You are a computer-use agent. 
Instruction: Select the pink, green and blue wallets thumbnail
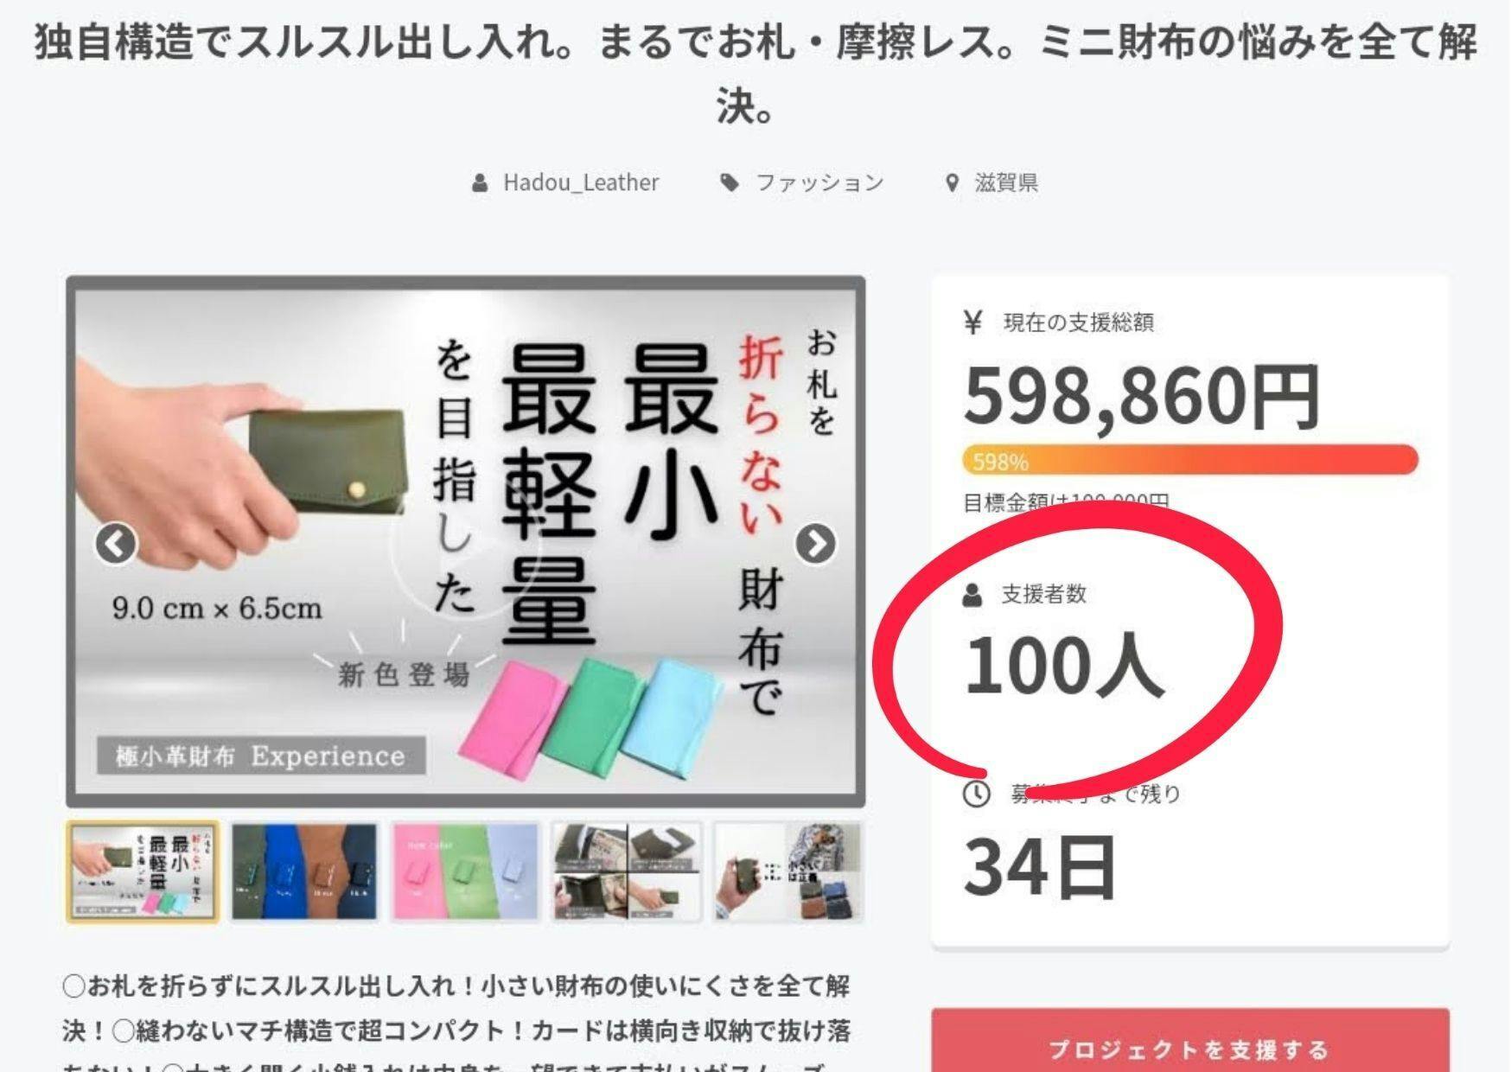465,872
